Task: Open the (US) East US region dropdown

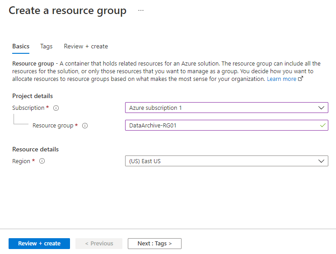Action: [227, 161]
